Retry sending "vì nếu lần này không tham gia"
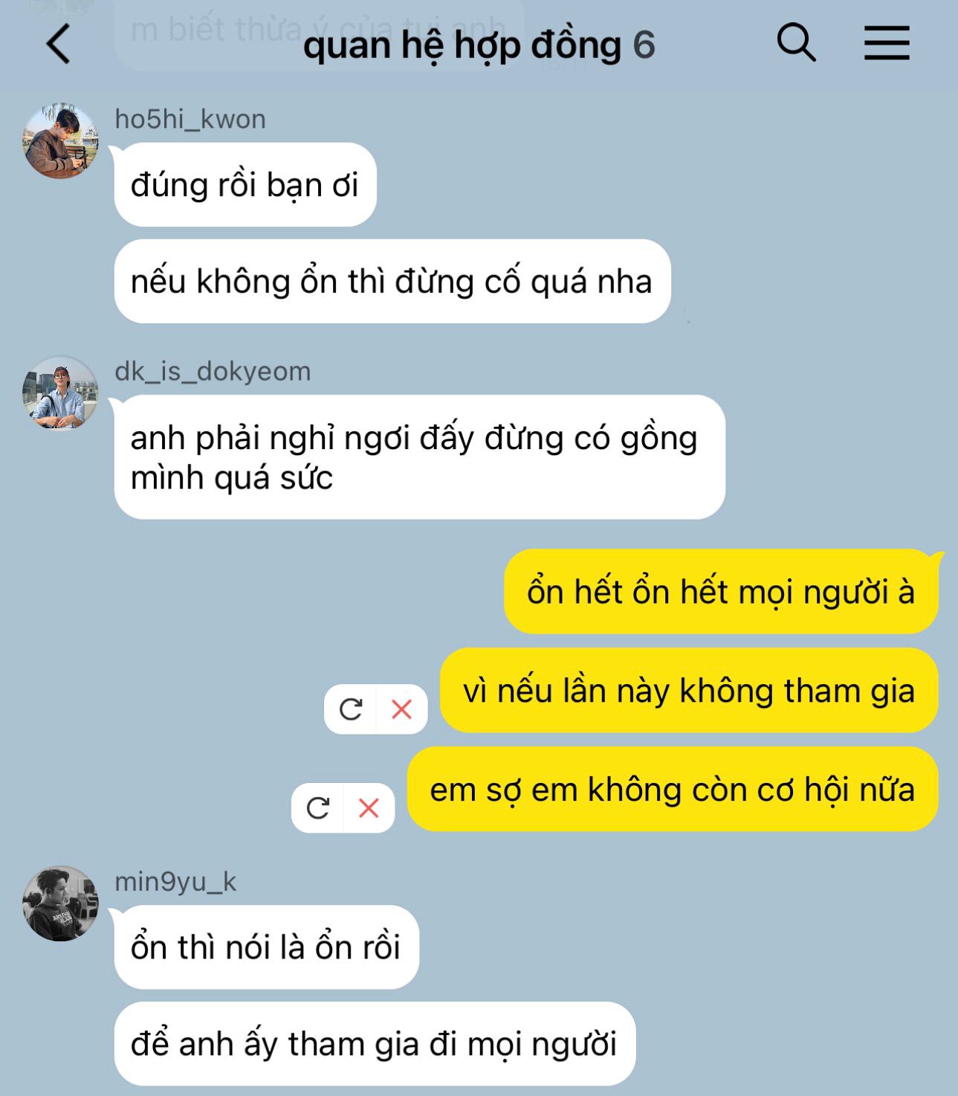 pyautogui.click(x=351, y=709)
